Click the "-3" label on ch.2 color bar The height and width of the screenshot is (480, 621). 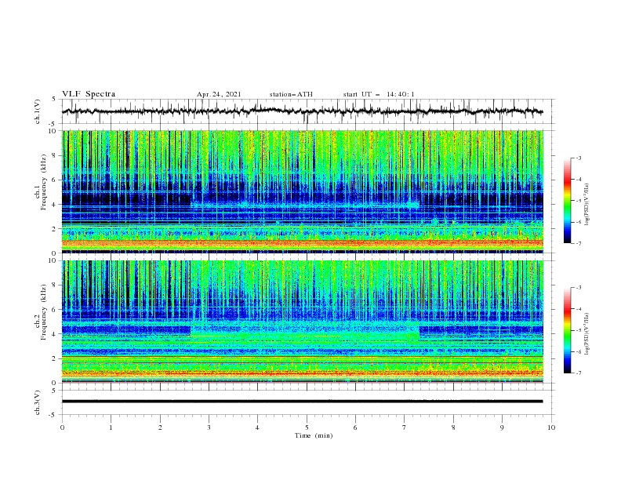(x=579, y=288)
